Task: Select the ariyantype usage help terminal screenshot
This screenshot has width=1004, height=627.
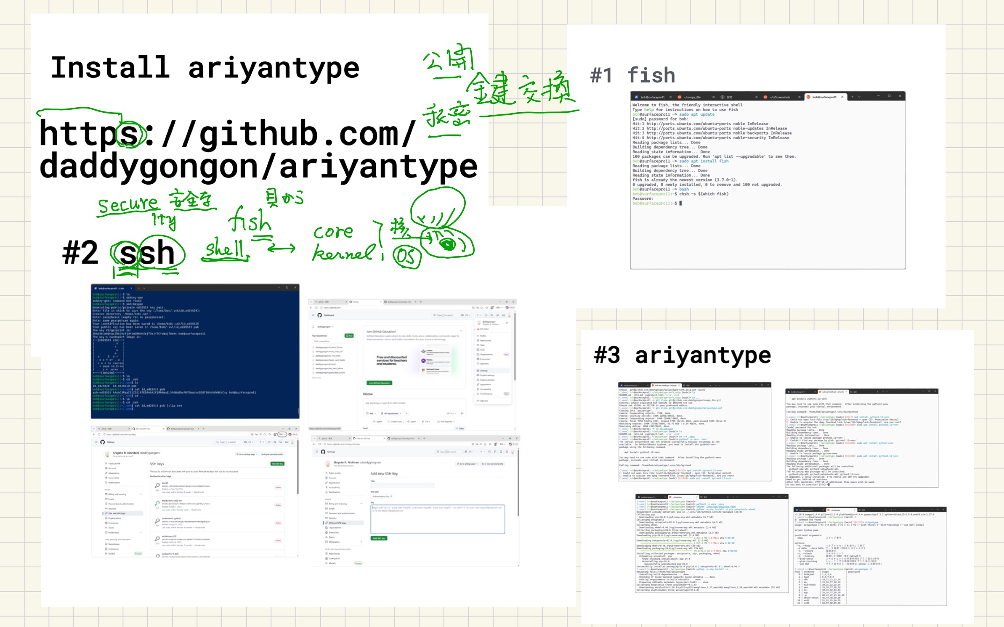Action: pos(870,556)
